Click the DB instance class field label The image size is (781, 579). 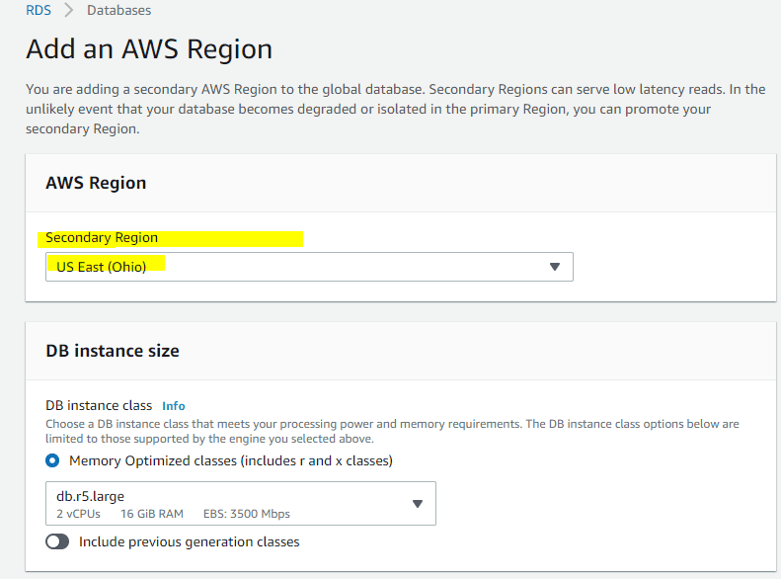[99, 406]
